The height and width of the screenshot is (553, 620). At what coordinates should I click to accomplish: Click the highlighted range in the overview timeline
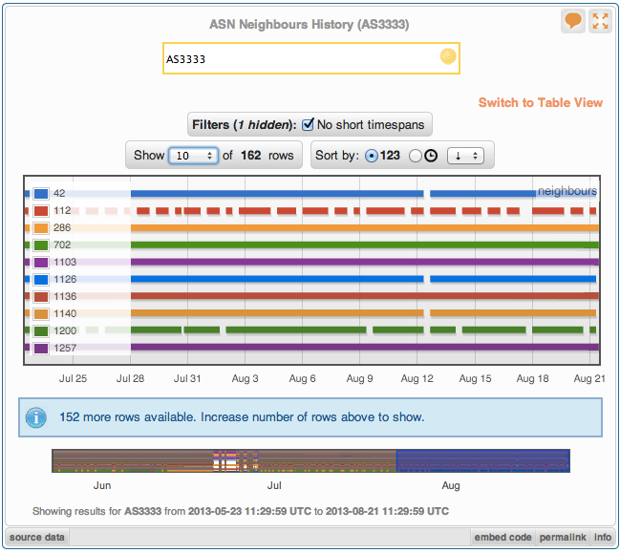pyautogui.click(x=482, y=460)
